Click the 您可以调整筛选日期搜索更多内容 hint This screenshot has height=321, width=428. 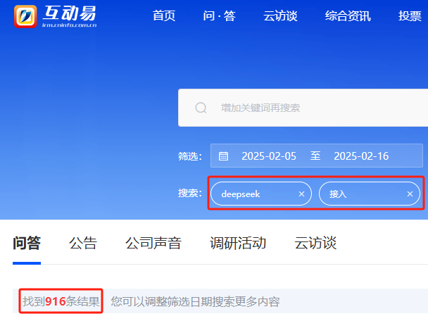[195, 301]
